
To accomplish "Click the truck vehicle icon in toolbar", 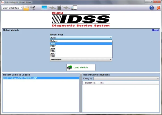I will (x=74, y=8).
